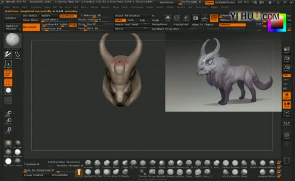Pick a color in the color picker
Viewport: 295px width, 181px height.
click(x=277, y=23)
